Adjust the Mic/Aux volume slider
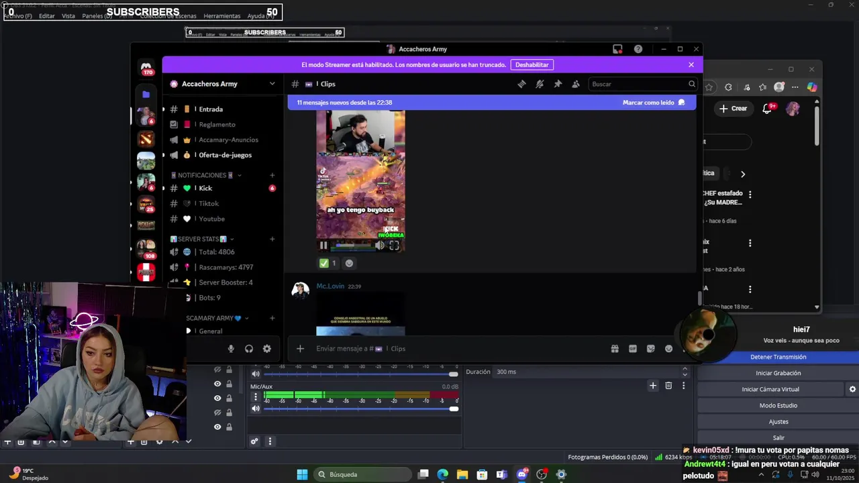The width and height of the screenshot is (859, 483). coord(361,409)
